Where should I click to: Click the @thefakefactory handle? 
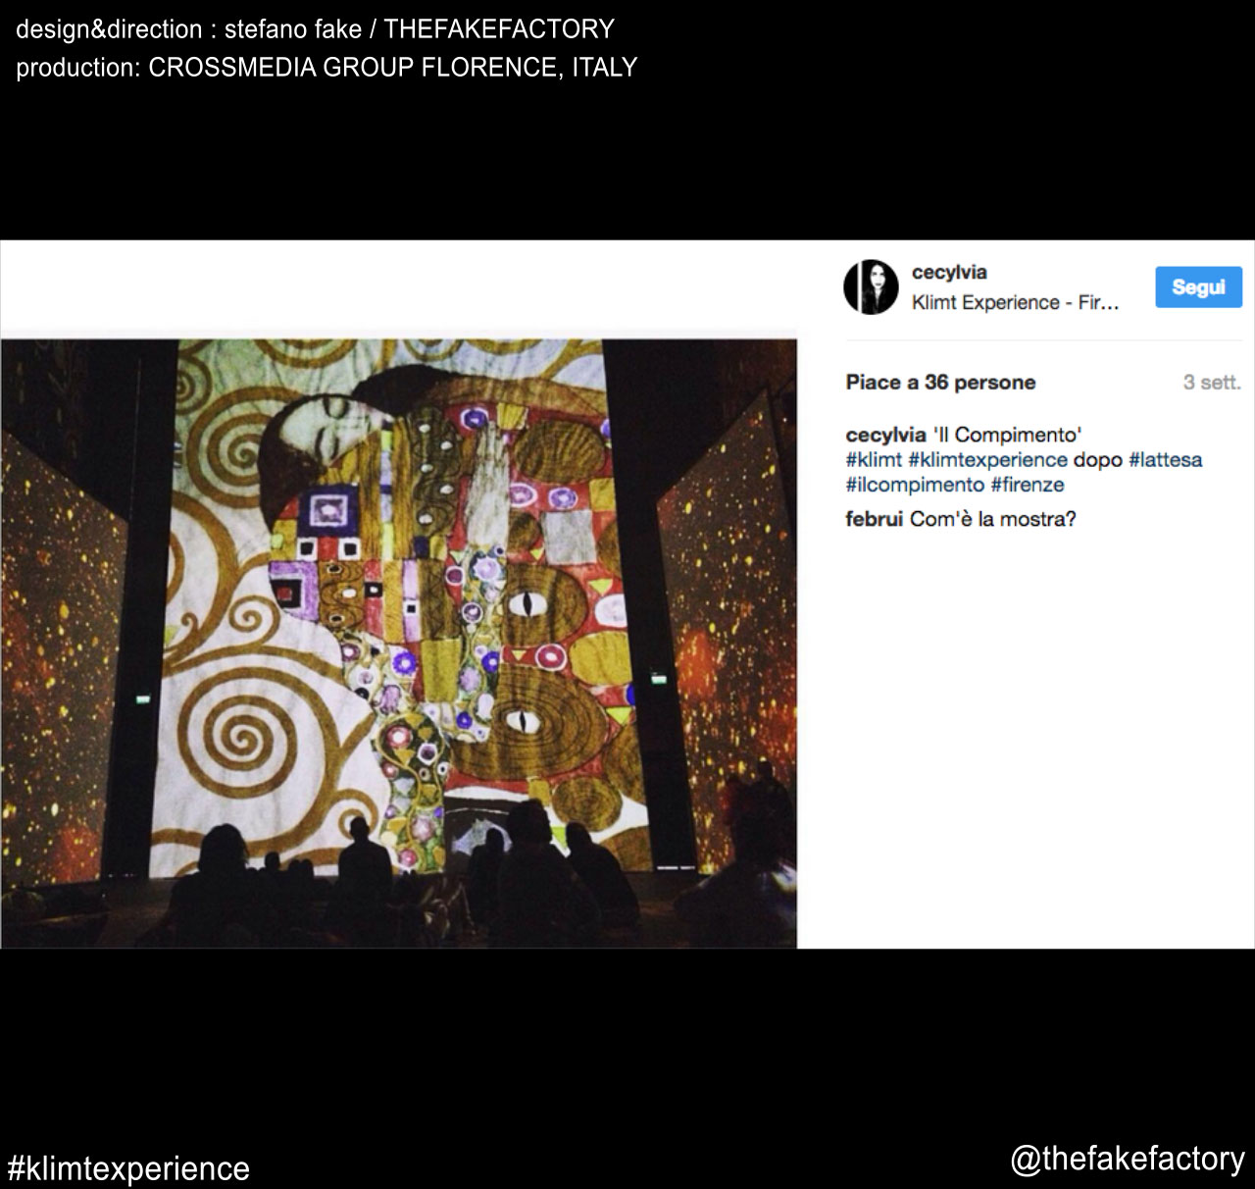point(1128,1159)
